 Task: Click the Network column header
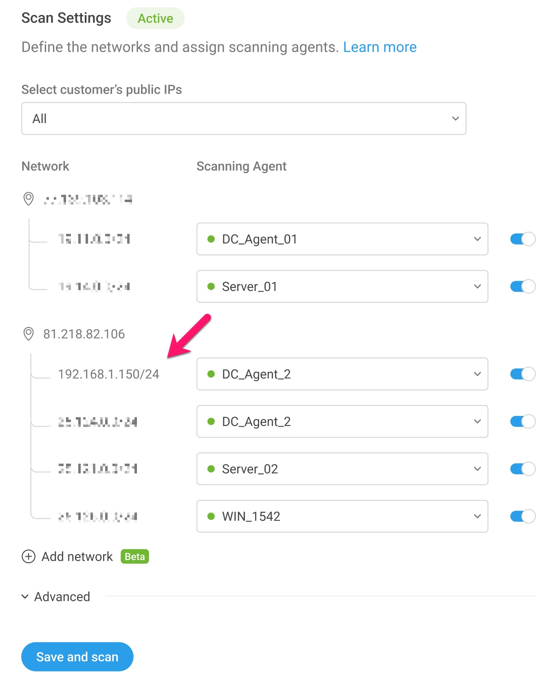pos(45,166)
